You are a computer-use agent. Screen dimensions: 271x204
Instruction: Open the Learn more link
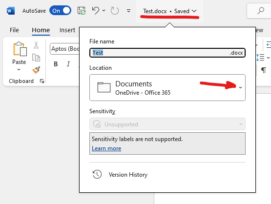click(106, 148)
